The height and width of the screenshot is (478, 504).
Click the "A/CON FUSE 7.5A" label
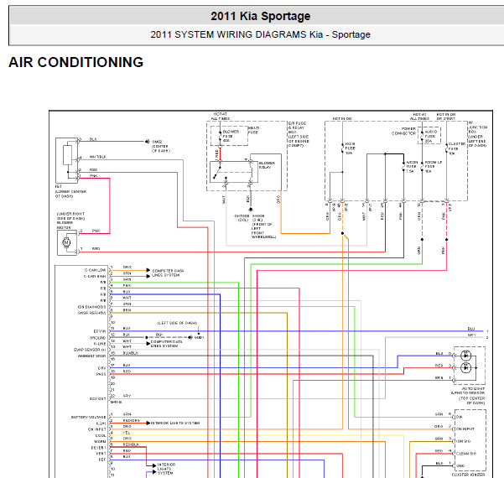[x=412, y=167]
